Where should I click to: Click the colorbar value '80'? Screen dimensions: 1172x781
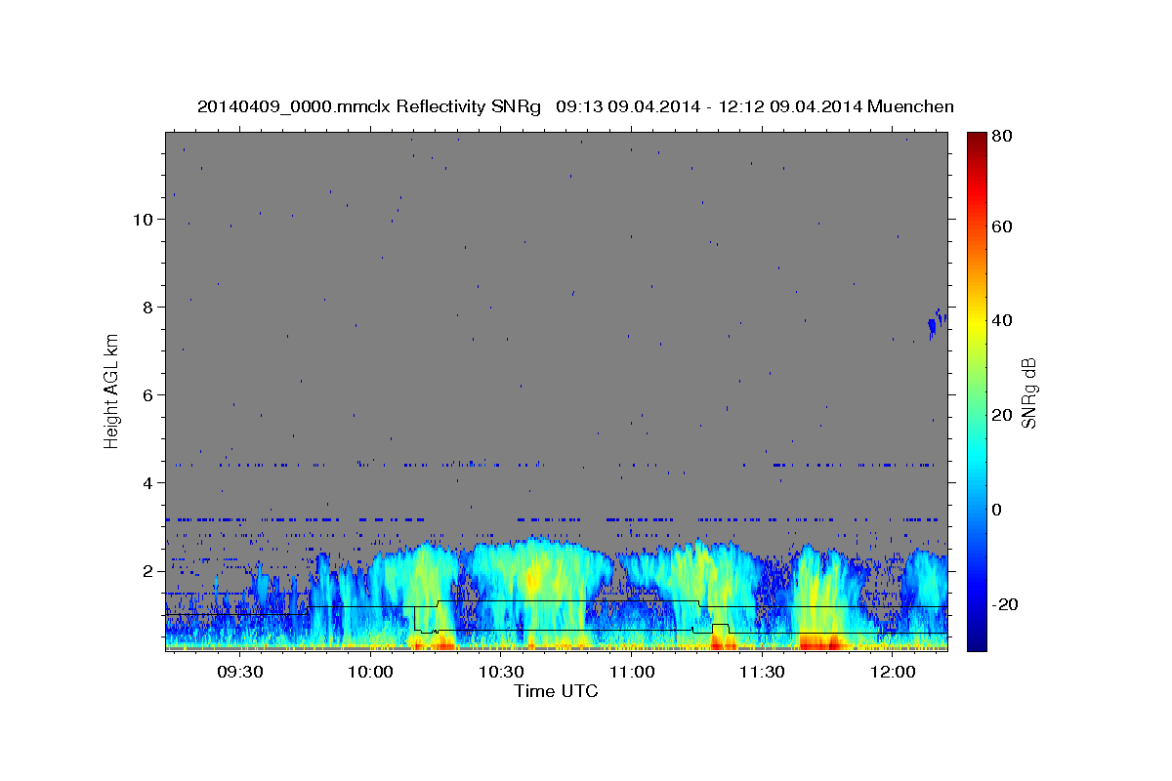1001,137
